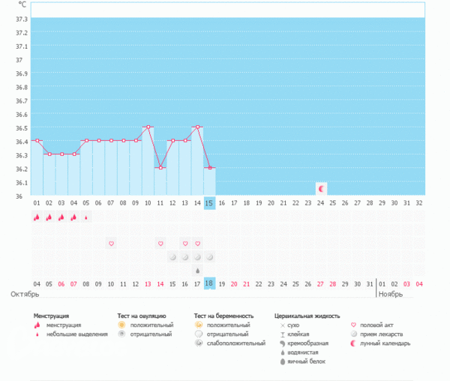
Task: Click the negative test icon under cycle day 15
Action: tap(210, 257)
